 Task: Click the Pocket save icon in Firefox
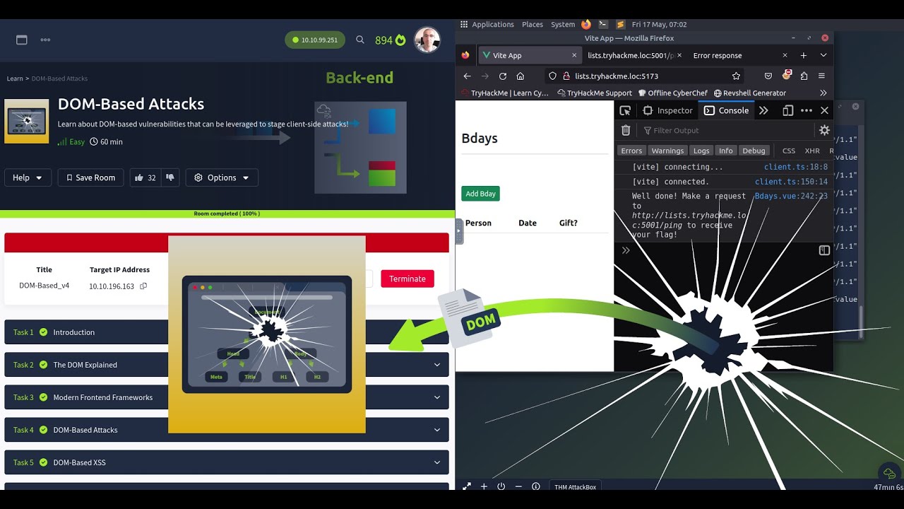click(768, 76)
